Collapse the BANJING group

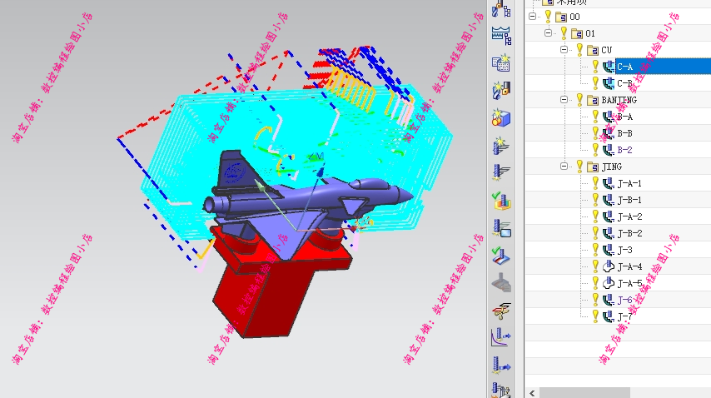(x=564, y=99)
